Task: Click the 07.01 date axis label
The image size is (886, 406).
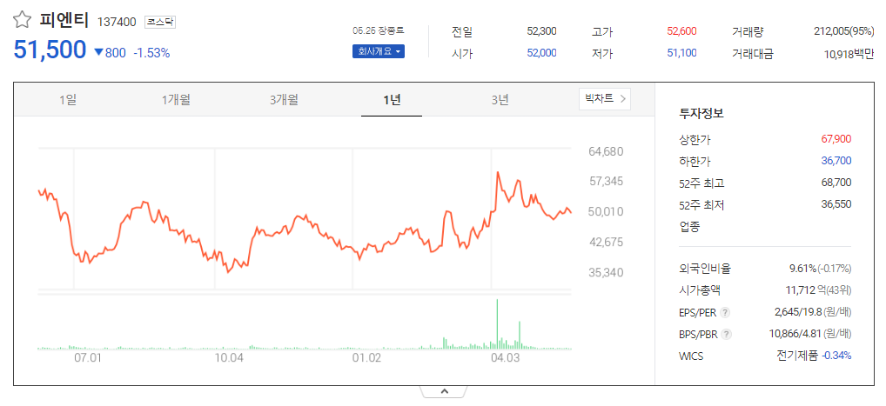Action: [88, 358]
